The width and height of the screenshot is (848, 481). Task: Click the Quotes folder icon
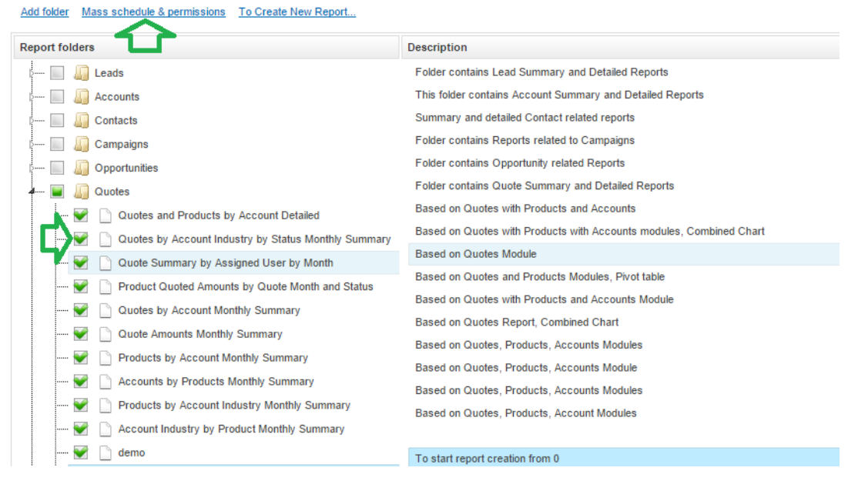[82, 192]
